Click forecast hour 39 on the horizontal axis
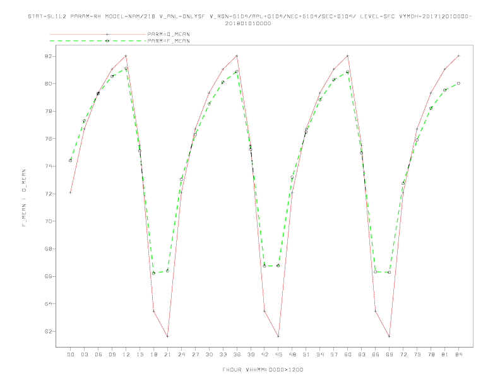The height and width of the screenshot is (386, 500). (x=251, y=354)
